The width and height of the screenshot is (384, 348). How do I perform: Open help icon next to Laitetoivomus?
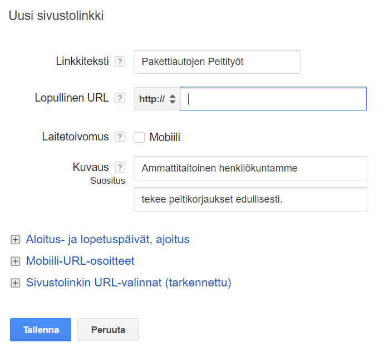point(120,137)
